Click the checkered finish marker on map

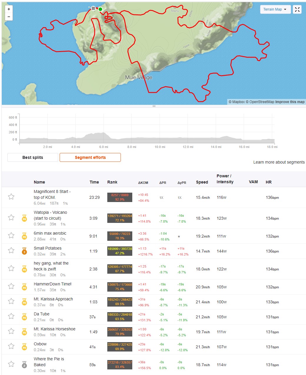[x=93, y=8]
